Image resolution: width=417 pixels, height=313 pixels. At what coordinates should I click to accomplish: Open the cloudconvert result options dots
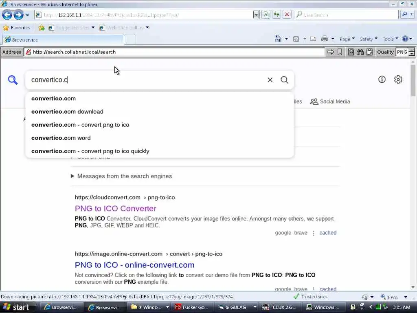314,233
